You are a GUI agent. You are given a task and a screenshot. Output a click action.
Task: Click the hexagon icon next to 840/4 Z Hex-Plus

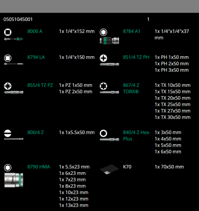click(104, 133)
